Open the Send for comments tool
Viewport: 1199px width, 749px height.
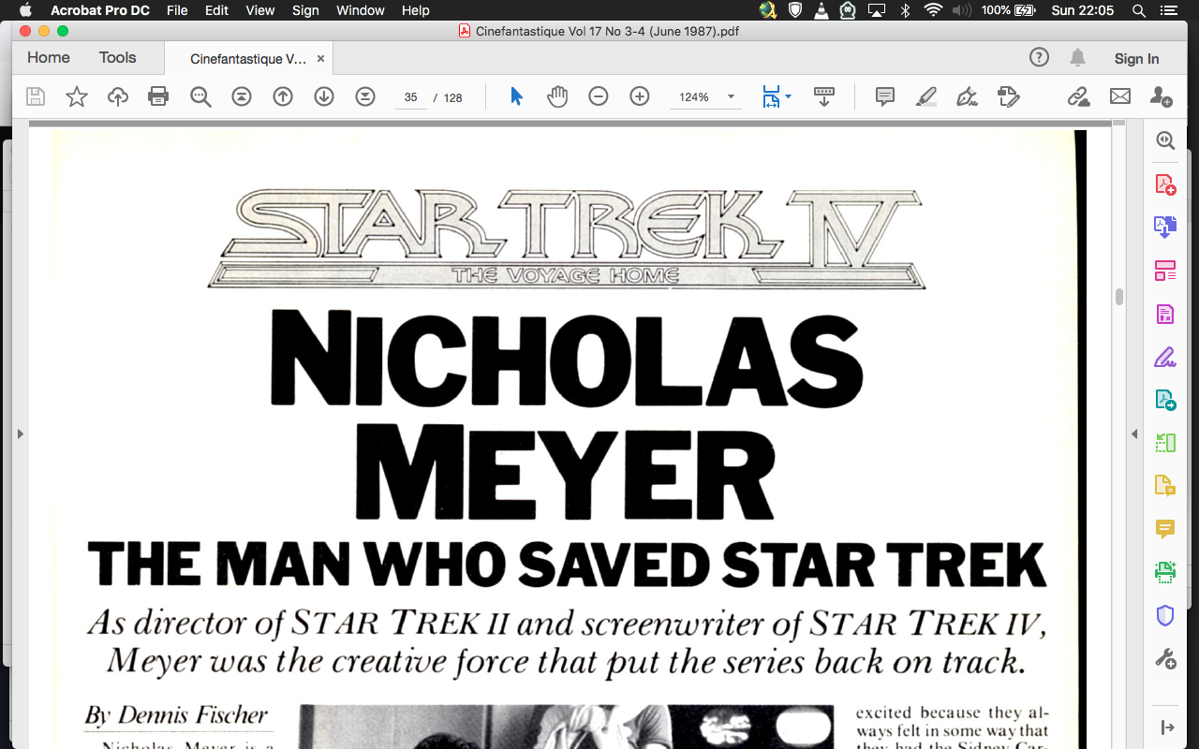click(x=1165, y=486)
